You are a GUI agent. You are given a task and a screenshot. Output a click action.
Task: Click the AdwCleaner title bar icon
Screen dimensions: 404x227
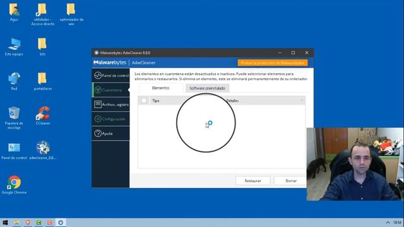pyautogui.click(x=97, y=53)
